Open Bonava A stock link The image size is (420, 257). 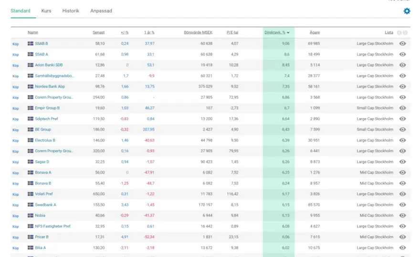43,173
